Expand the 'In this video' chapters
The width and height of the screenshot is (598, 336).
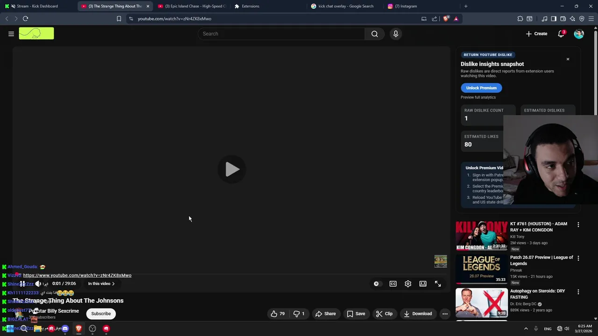(101, 284)
